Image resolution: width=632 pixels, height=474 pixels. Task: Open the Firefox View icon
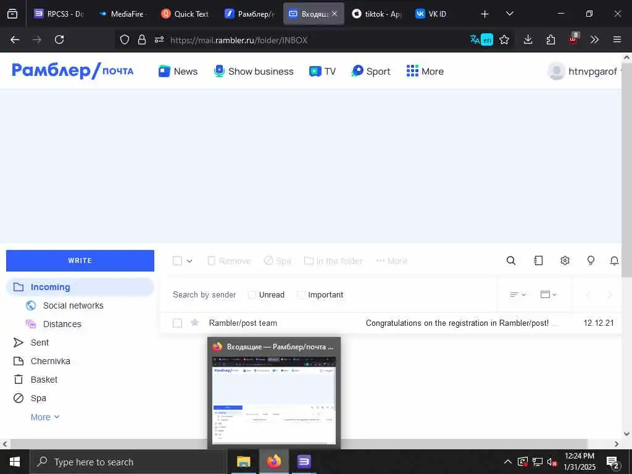coord(12,14)
